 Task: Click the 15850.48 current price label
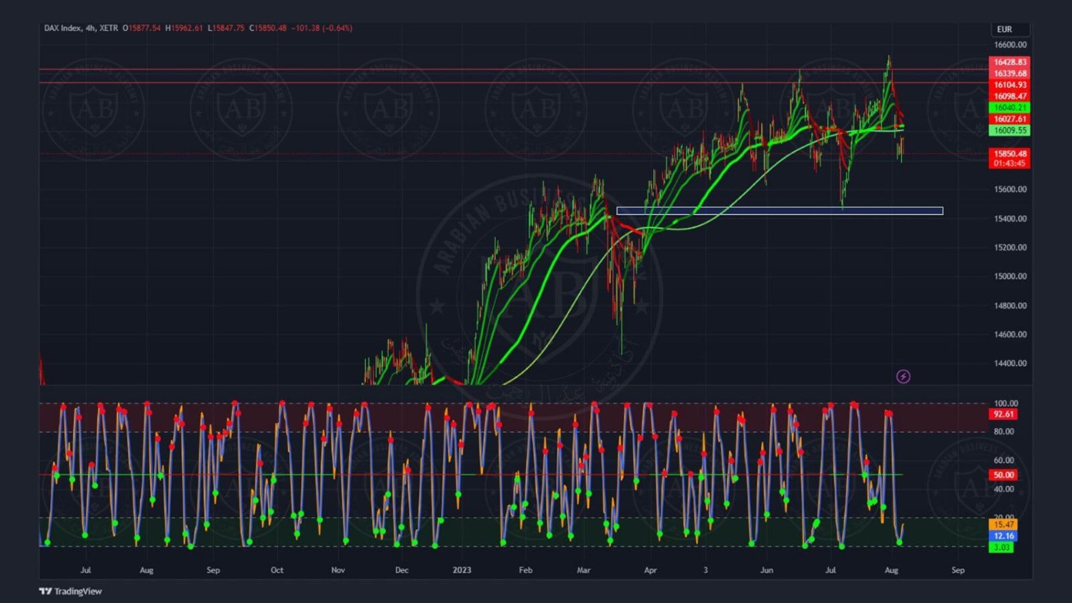1009,154
